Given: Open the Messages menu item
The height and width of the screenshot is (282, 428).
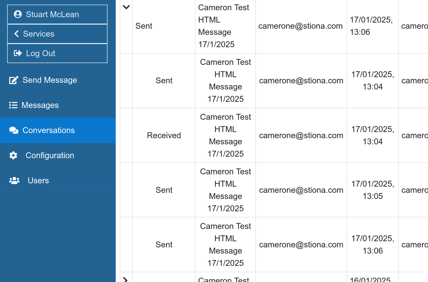Looking at the screenshot, I should 58,105.
